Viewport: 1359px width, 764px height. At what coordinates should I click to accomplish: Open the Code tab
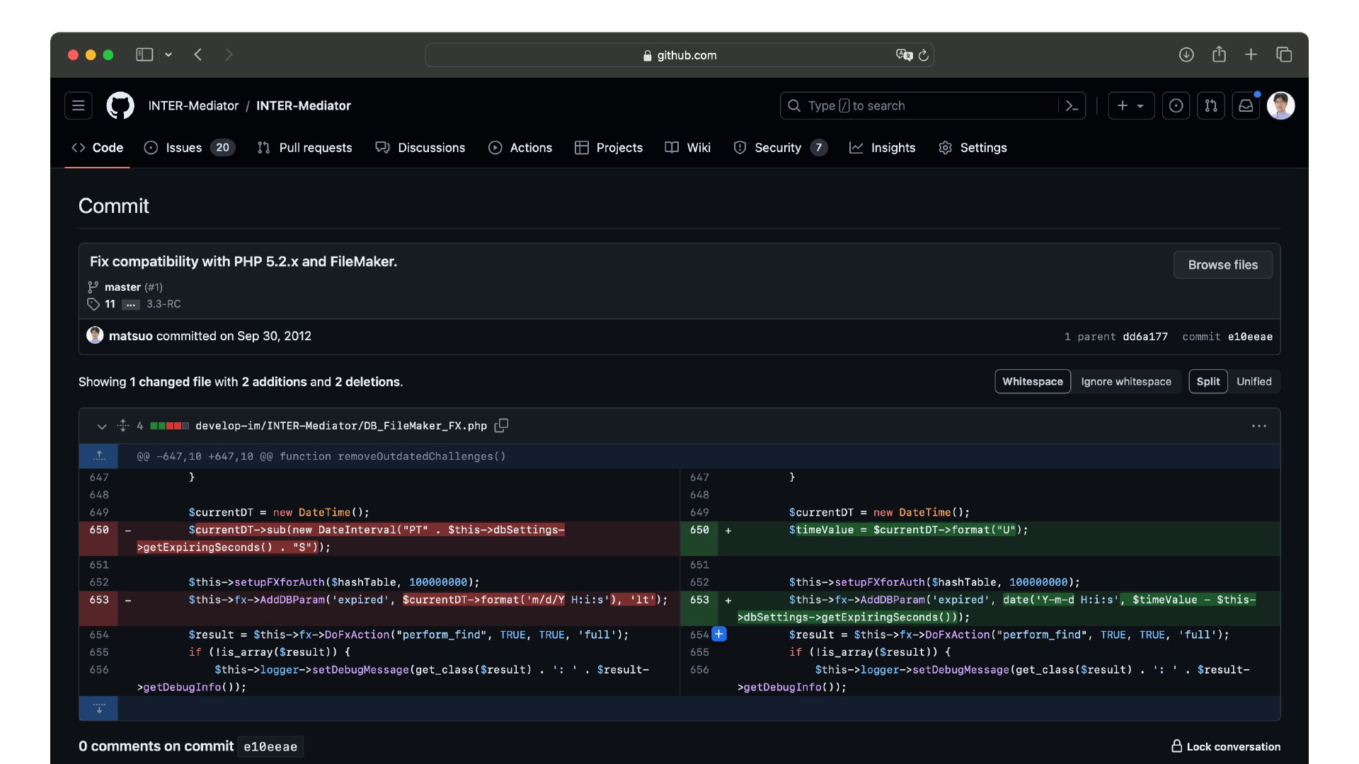pyautogui.click(x=98, y=147)
